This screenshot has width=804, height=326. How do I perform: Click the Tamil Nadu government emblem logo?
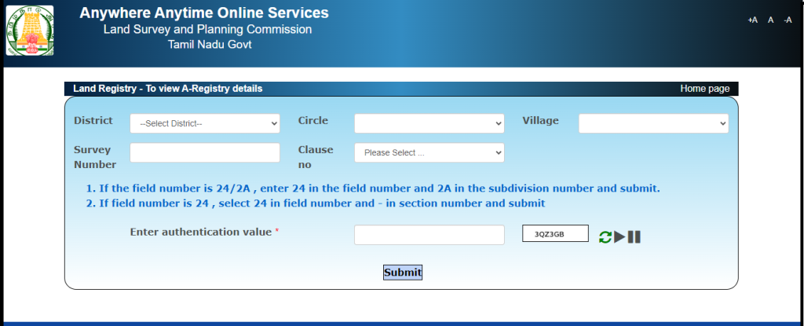pos(31,31)
